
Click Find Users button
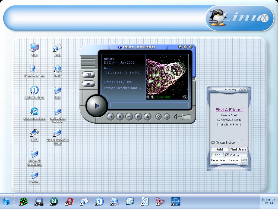click(238, 149)
